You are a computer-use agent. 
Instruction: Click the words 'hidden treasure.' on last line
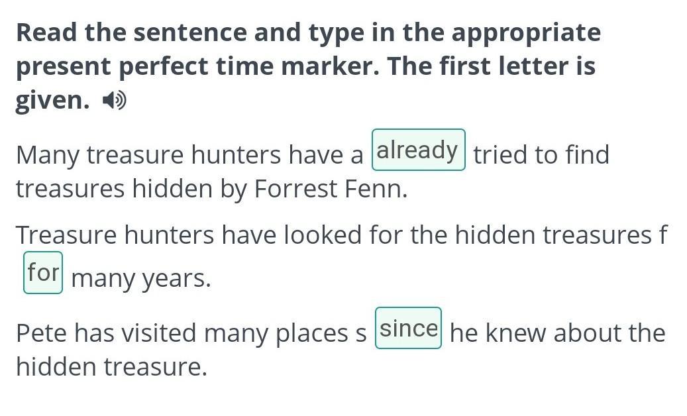point(112,366)
